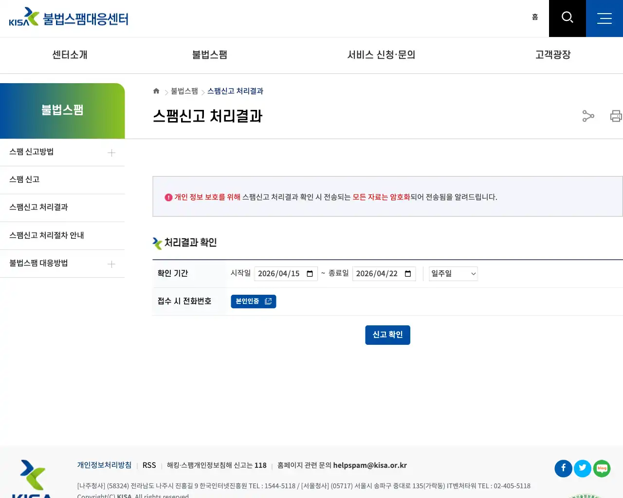Click the 홈 button in the header
The image size is (623, 498).
tap(535, 17)
